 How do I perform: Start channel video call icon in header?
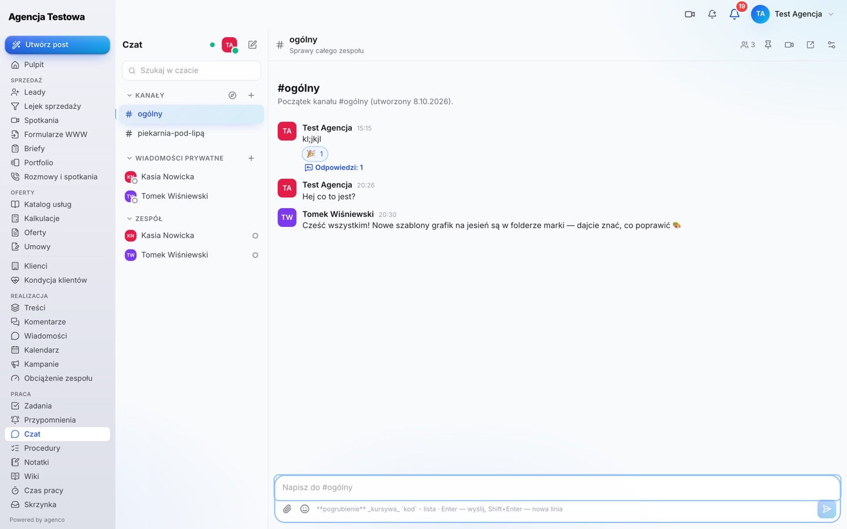(789, 45)
